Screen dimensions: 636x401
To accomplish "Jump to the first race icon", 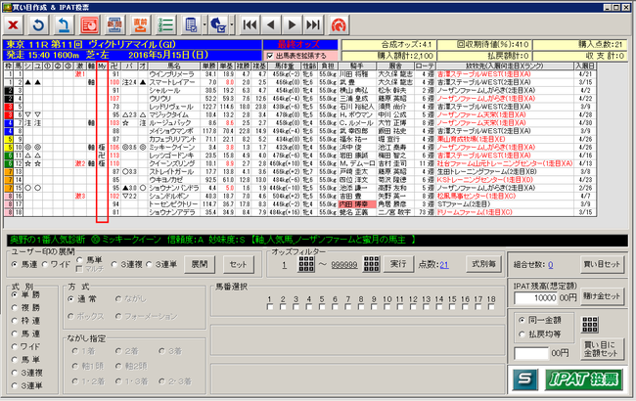I will coord(250,25).
